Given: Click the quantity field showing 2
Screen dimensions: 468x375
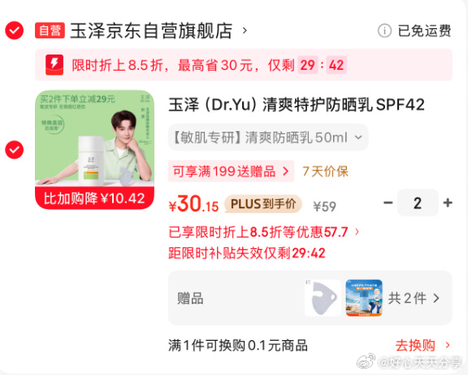Looking at the screenshot, I should click(418, 203).
